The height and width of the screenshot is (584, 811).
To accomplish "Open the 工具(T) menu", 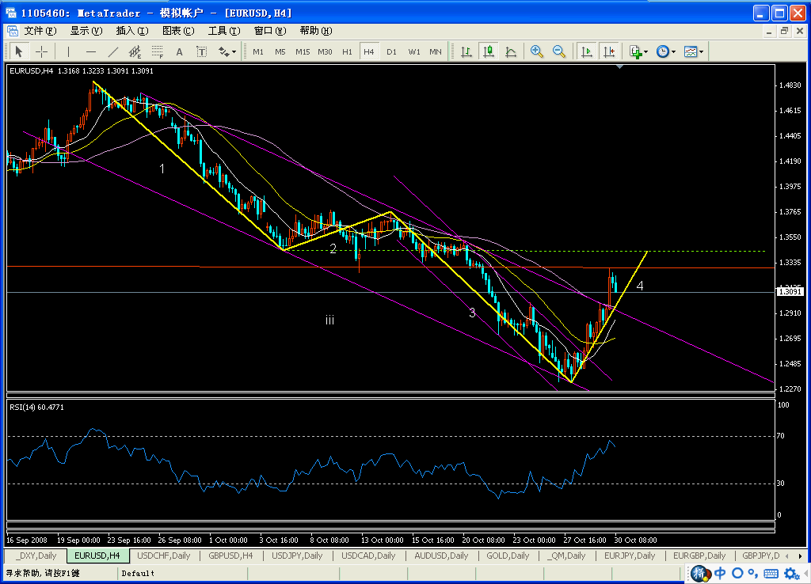I will (x=224, y=31).
